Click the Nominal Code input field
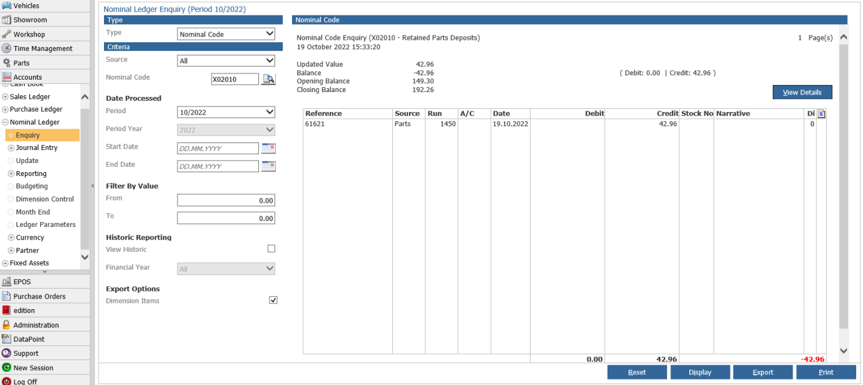The width and height of the screenshot is (863, 385). (235, 79)
